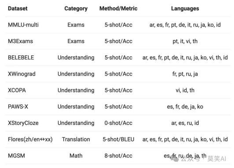The height and width of the screenshot is (168, 234).
Task: Select the 0-shot/Acc metric cell
Action: [x=118, y=123]
